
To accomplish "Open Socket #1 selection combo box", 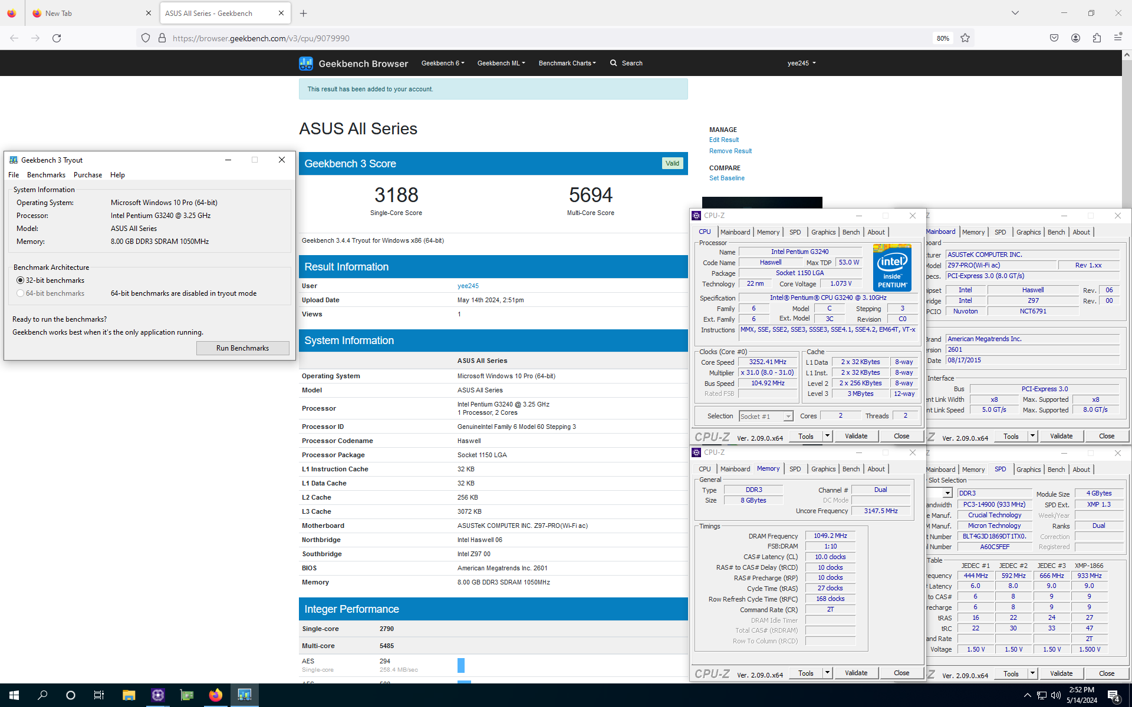I will pos(766,416).
